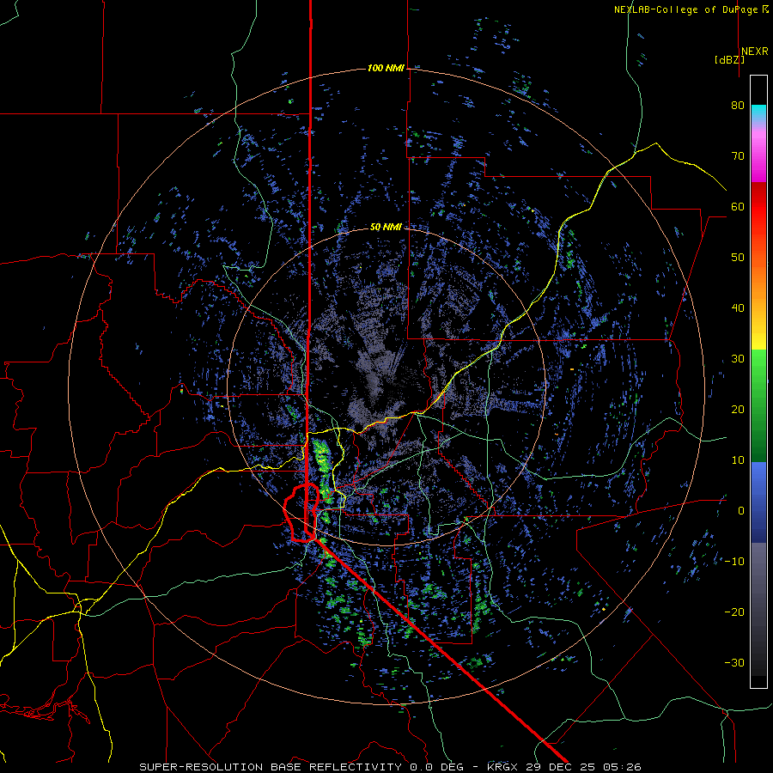
Task: Click the 80 value on the dBZ scale
Action: (738, 106)
